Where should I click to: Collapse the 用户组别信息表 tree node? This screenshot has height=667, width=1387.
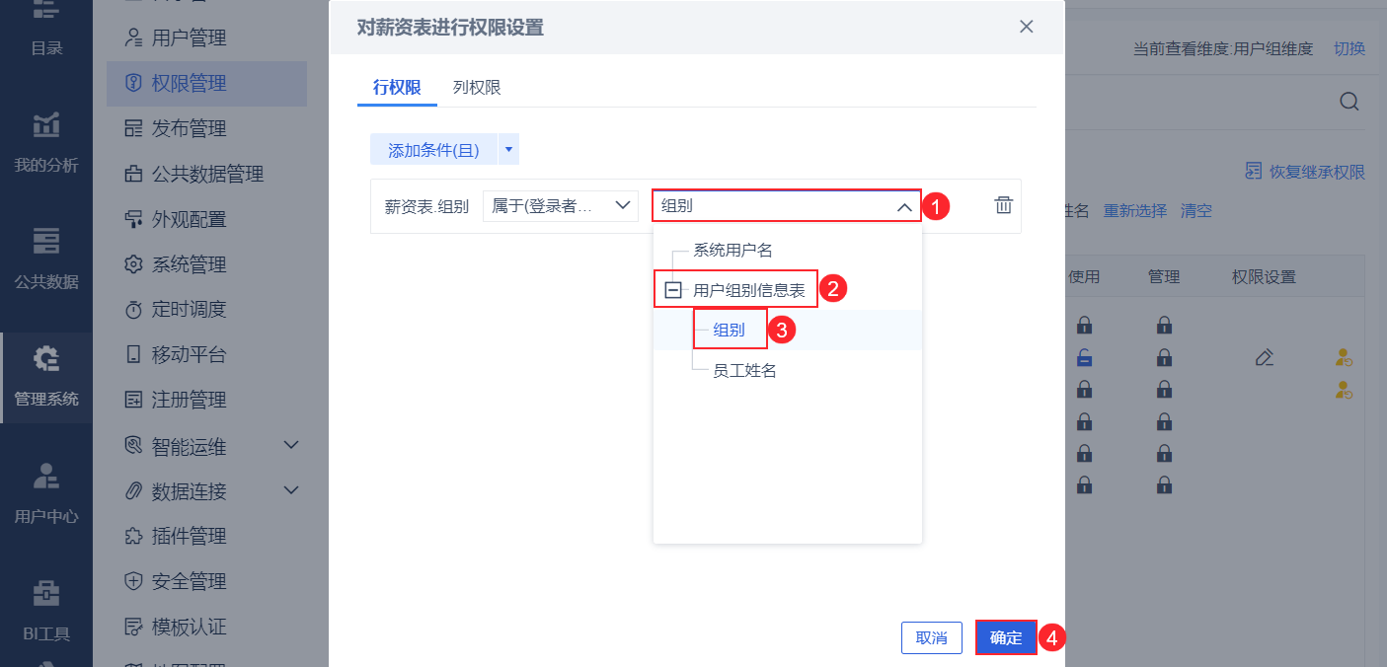pos(673,290)
